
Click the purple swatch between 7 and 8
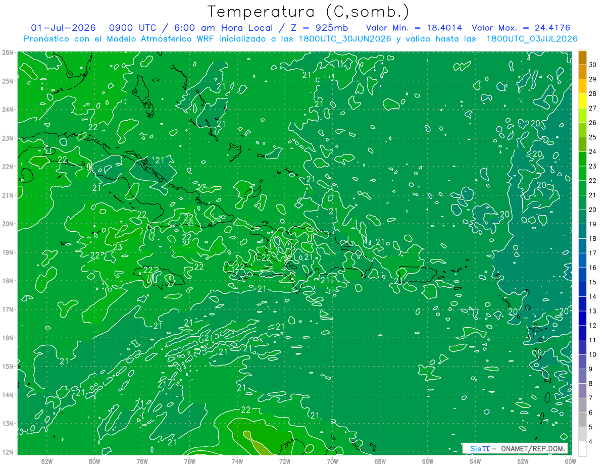tap(582, 391)
